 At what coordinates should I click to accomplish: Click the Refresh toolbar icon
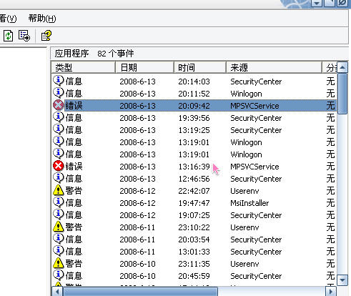(x=8, y=36)
